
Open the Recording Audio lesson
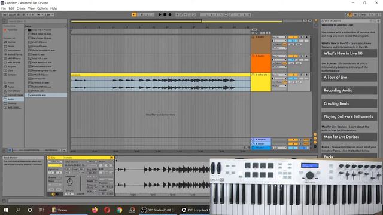point(349,90)
